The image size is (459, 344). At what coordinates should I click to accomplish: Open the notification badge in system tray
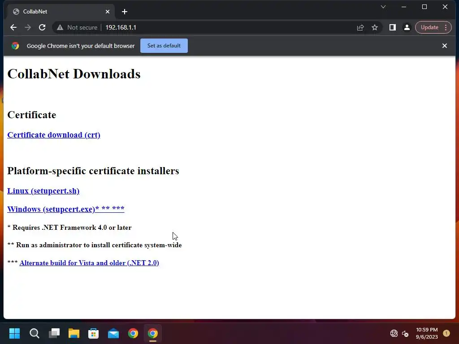tap(446, 333)
